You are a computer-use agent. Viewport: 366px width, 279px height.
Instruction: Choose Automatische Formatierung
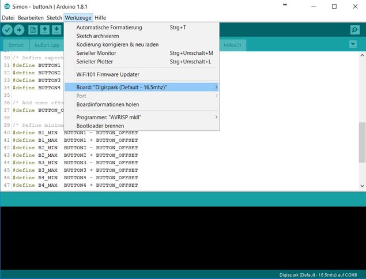[x=141, y=27]
